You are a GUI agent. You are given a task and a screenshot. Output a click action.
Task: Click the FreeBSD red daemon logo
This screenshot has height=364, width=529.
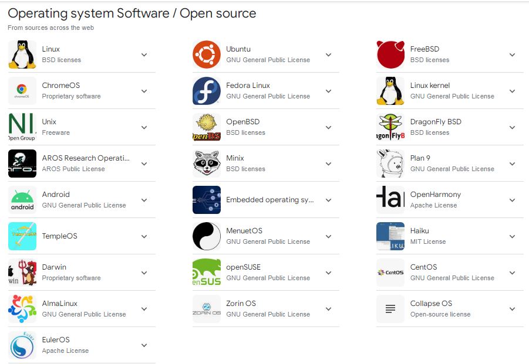click(390, 55)
